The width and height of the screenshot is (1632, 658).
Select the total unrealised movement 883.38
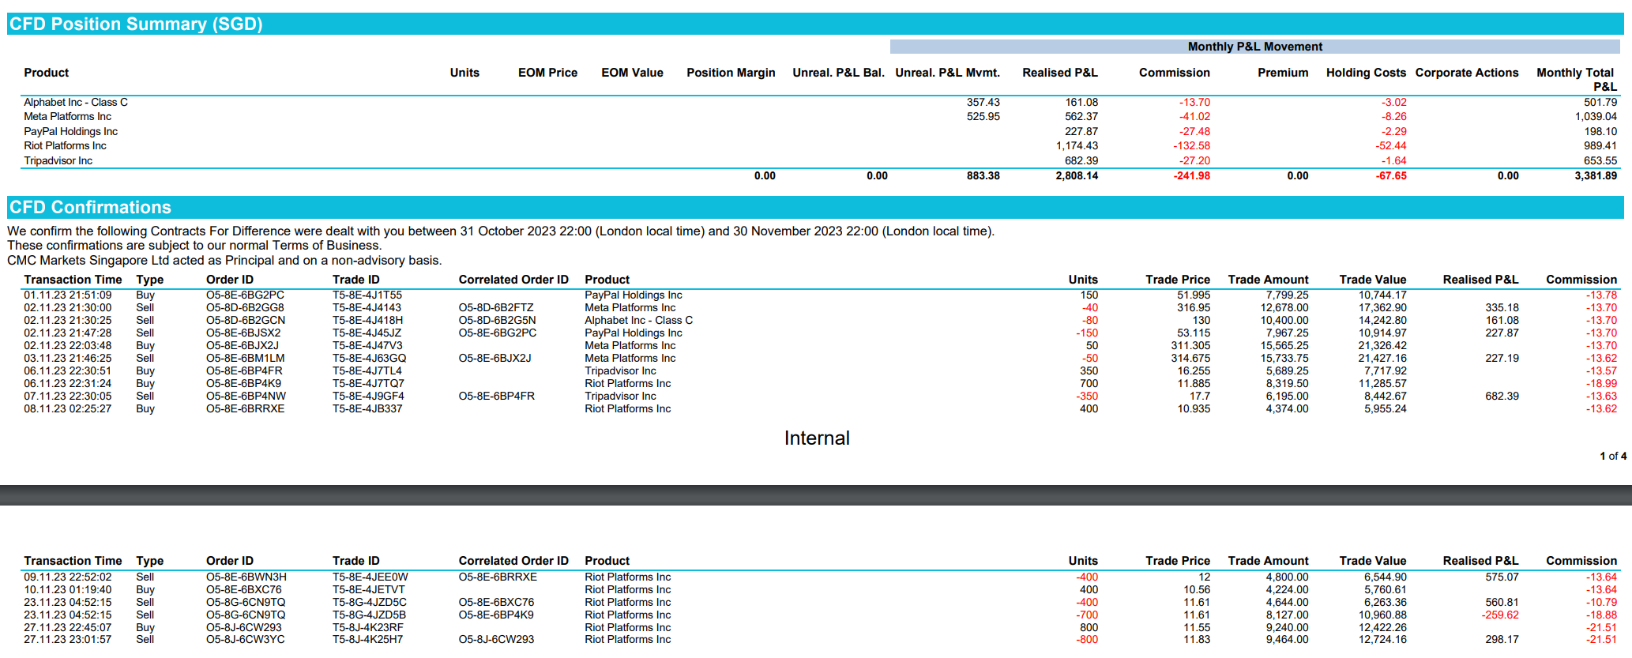(x=983, y=175)
